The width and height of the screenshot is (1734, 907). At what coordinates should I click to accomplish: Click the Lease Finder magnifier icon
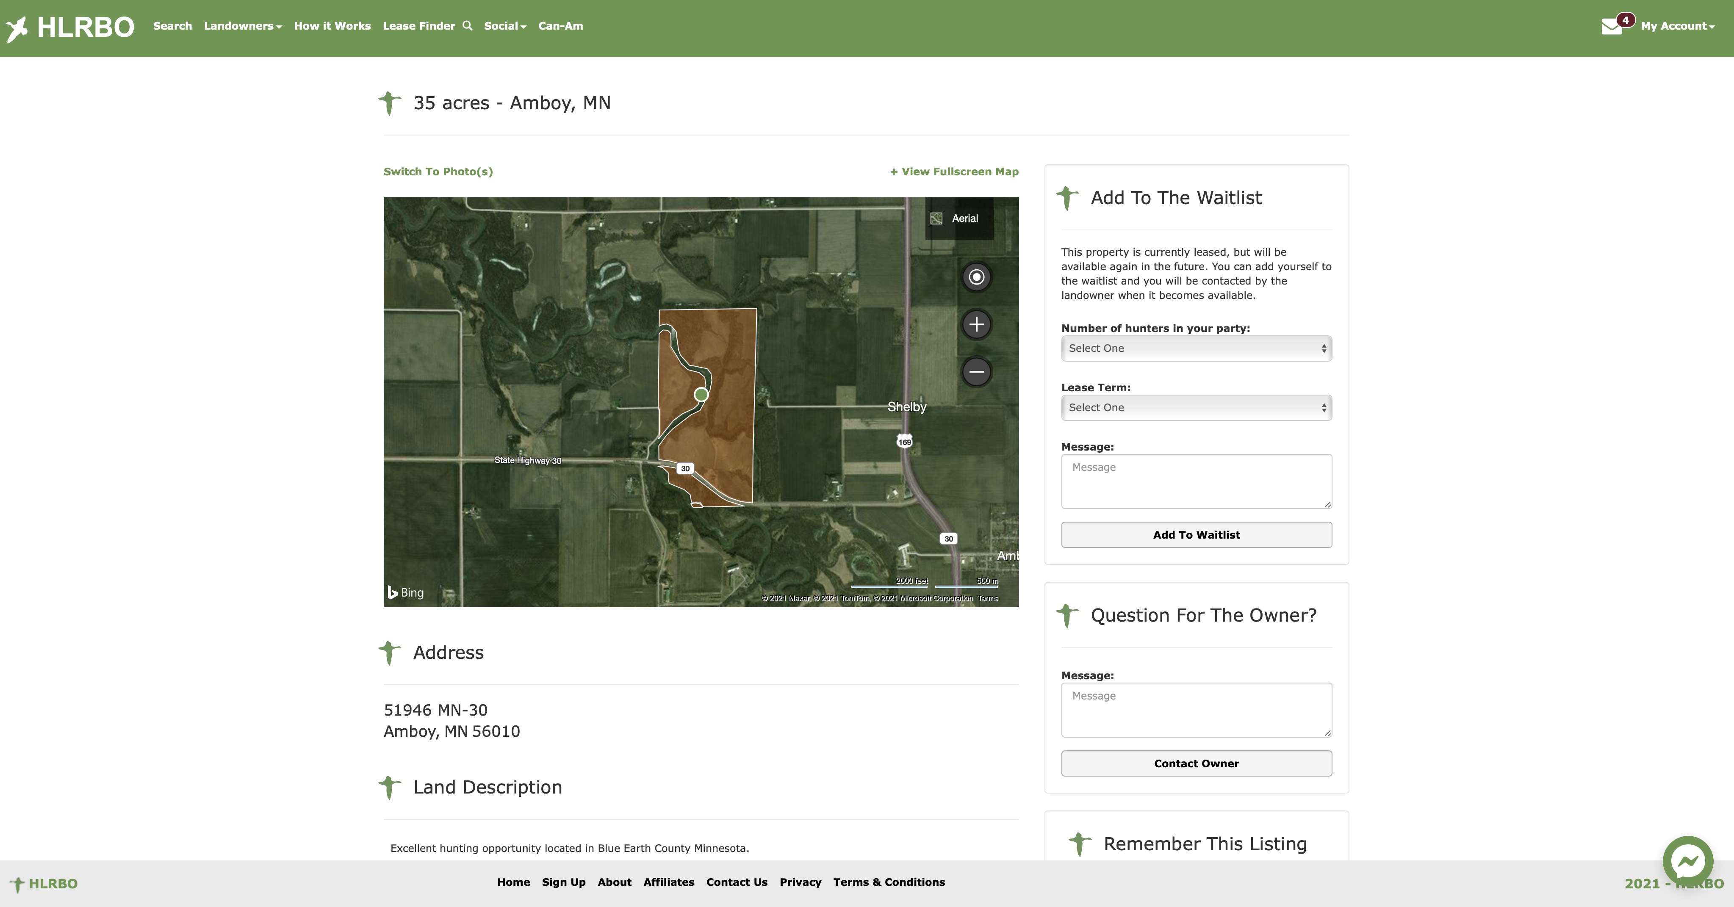click(467, 25)
